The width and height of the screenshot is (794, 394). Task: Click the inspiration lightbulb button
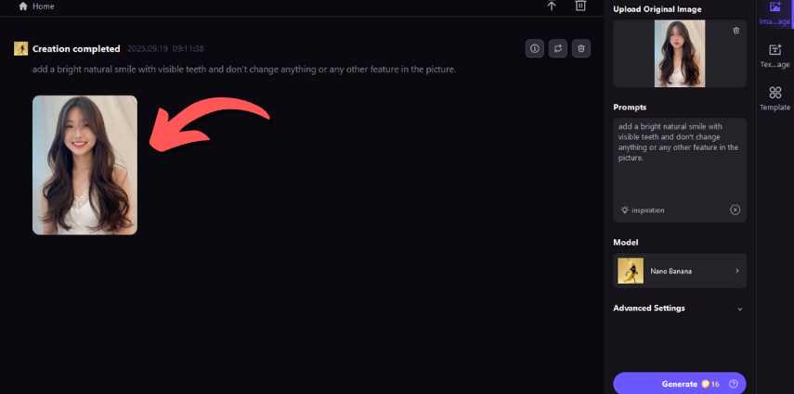[x=643, y=210]
